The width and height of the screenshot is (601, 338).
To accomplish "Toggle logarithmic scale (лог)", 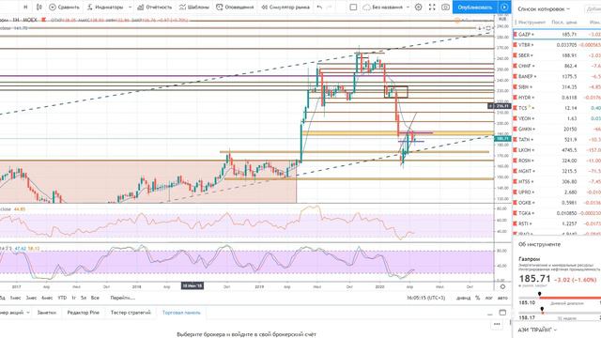I will (489, 298).
